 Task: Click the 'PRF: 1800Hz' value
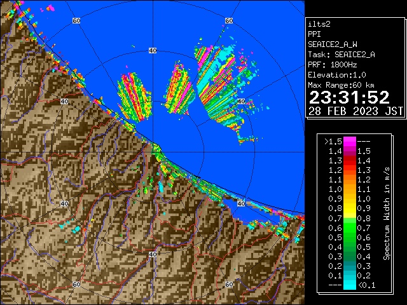click(333, 65)
